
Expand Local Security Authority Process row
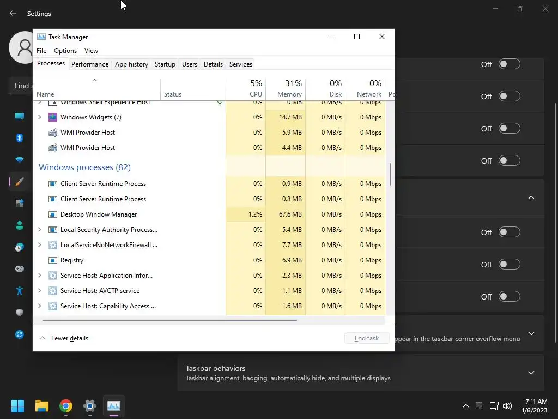[39, 230]
